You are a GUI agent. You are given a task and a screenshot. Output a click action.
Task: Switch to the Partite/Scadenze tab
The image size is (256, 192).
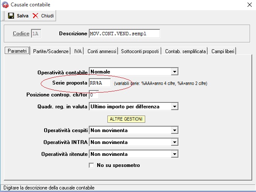[51, 51]
